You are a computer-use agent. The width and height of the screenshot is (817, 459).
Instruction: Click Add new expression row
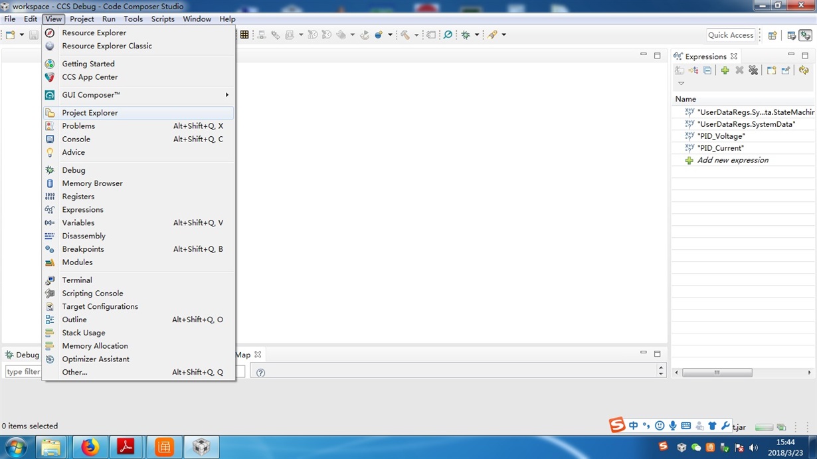tap(744, 160)
